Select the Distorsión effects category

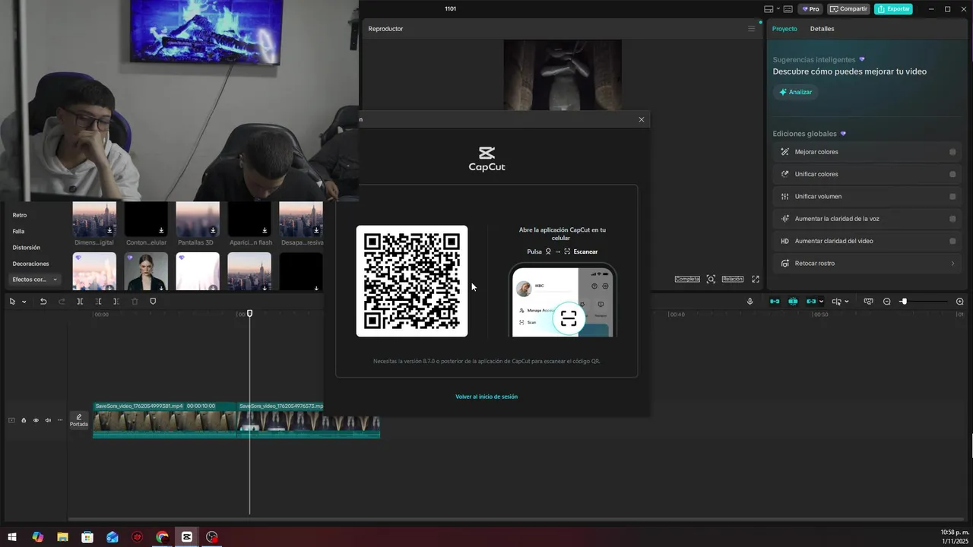[27, 248]
